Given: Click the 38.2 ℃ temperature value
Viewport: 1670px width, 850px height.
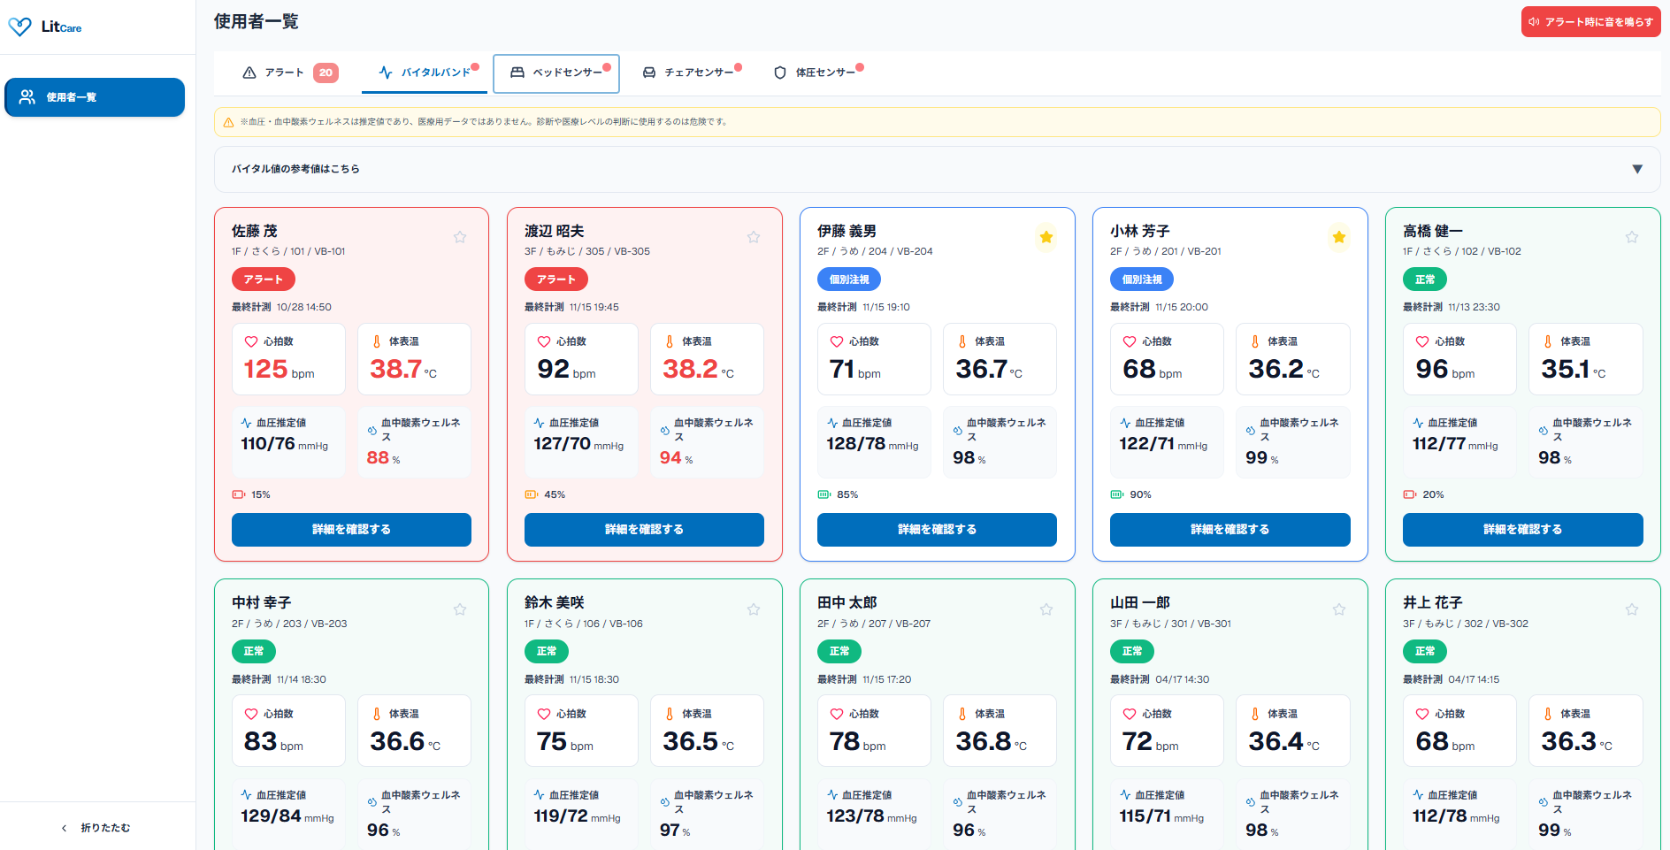Looking at the screenshot, I should pos(699,369).
